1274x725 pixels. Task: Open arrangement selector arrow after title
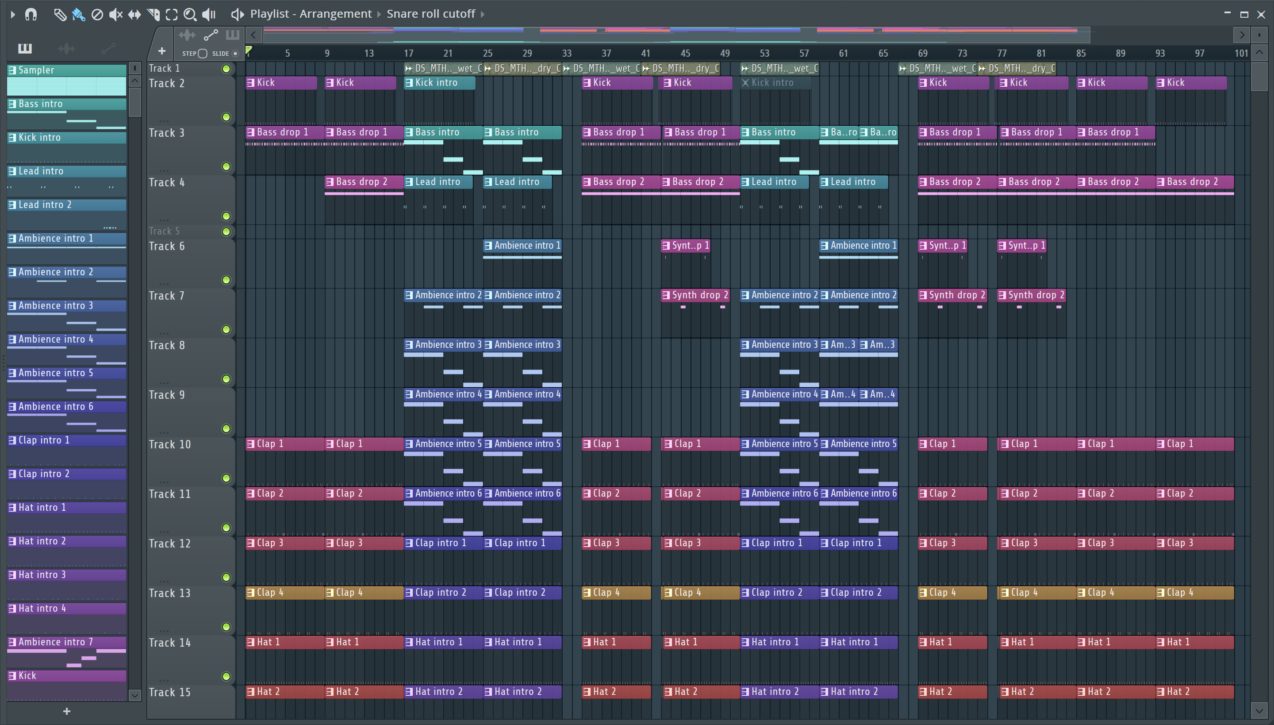click(379, 14)
